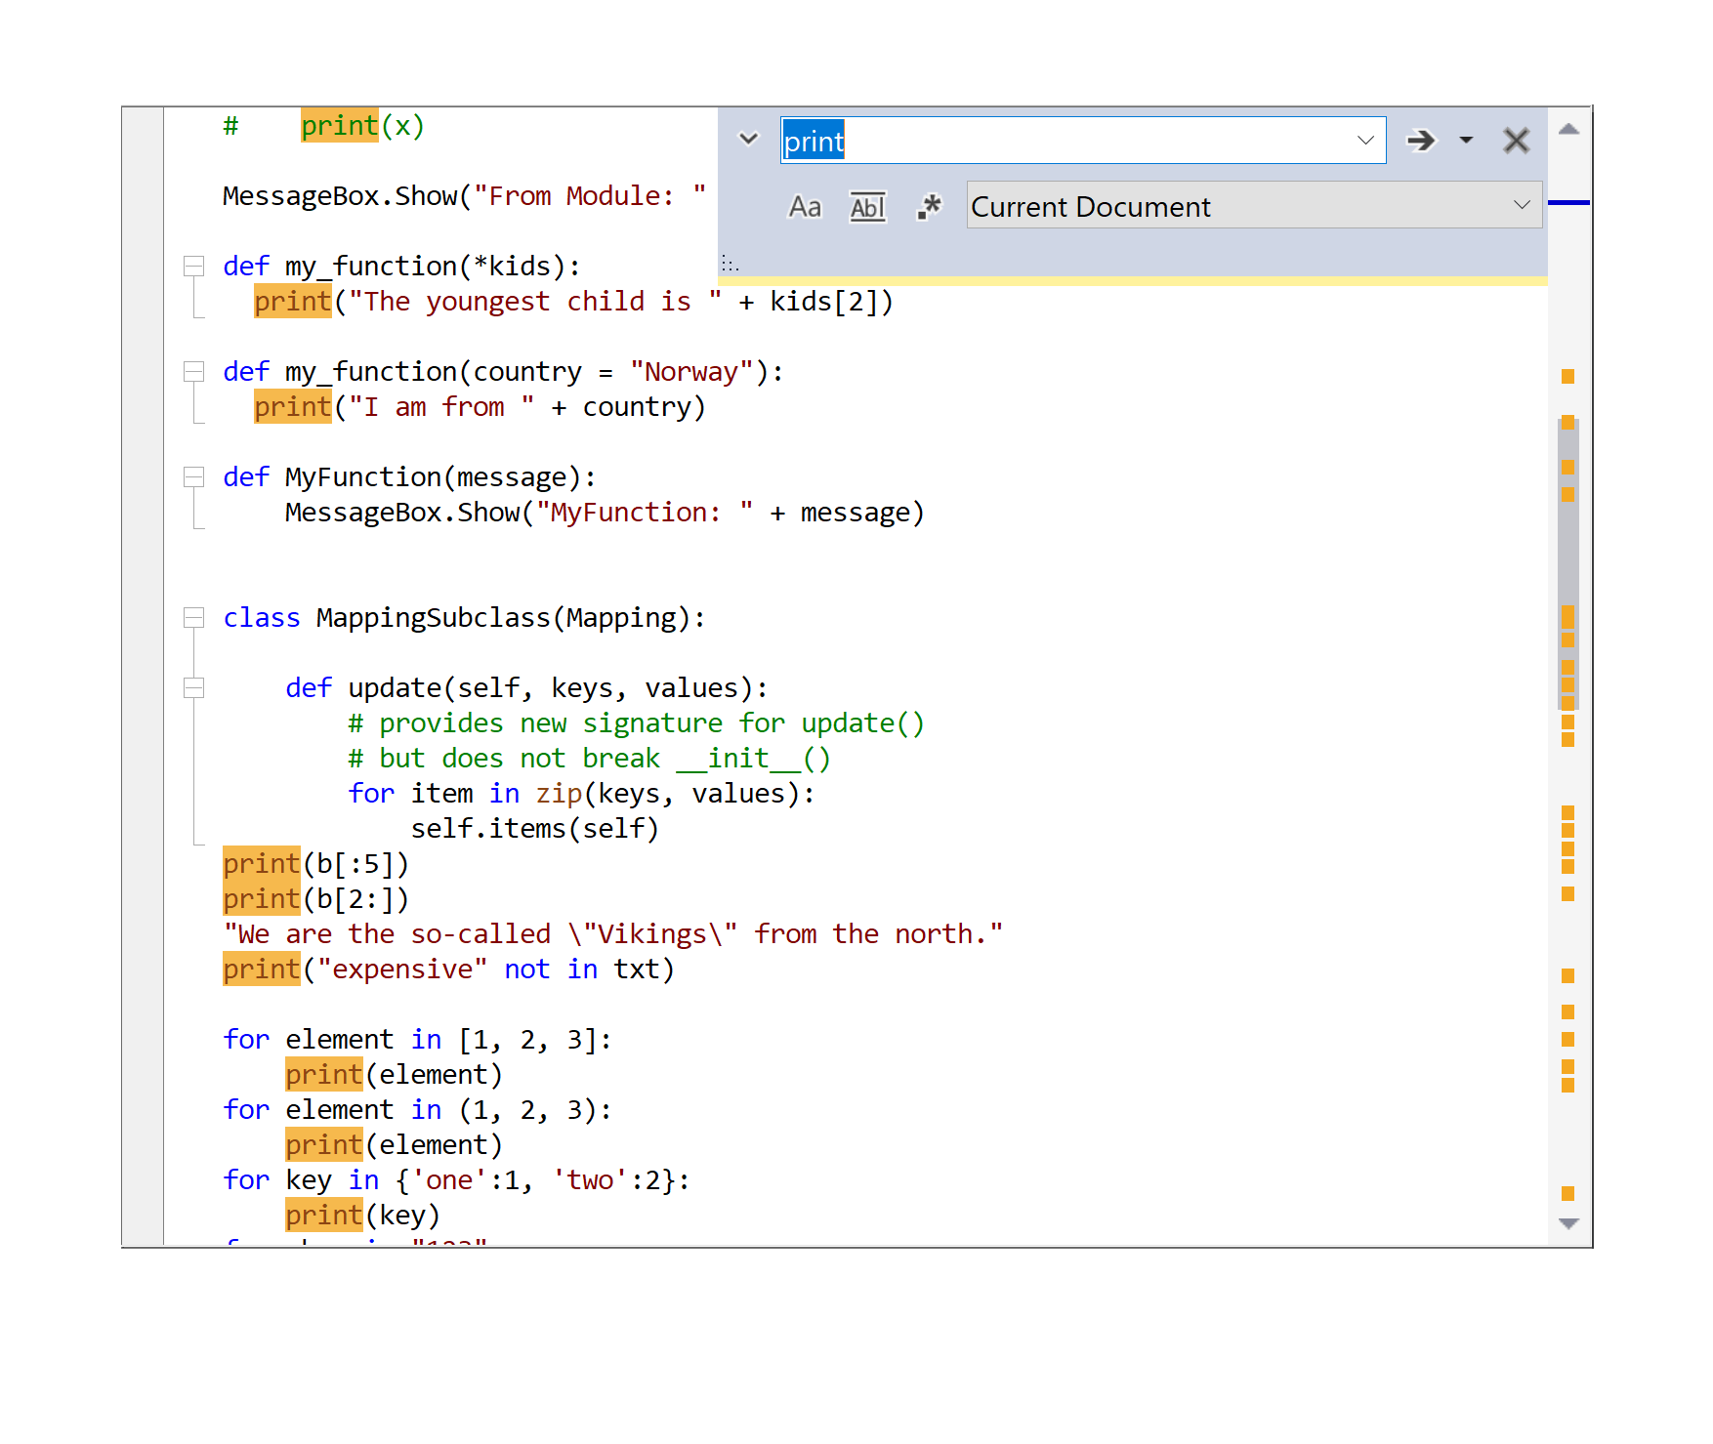Screen dimensions: 1713x1444
Task: Click an orange match marker on the scrollbar
Action: [1567, 374]
